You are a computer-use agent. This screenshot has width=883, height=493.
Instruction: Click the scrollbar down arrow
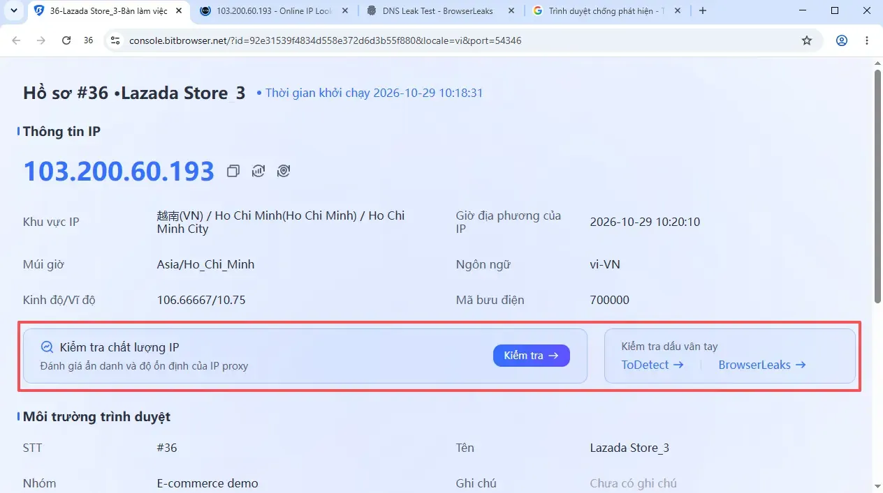[x=878, y=485]
